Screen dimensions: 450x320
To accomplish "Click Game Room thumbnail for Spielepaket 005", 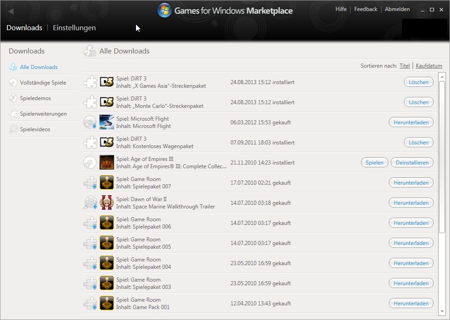I will point(107,243).
